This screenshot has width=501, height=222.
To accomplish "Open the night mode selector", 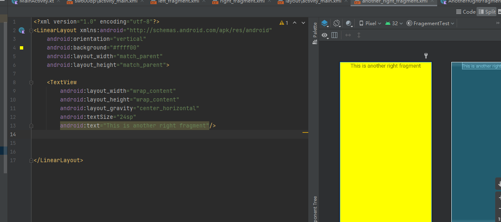I will [349, 24].
